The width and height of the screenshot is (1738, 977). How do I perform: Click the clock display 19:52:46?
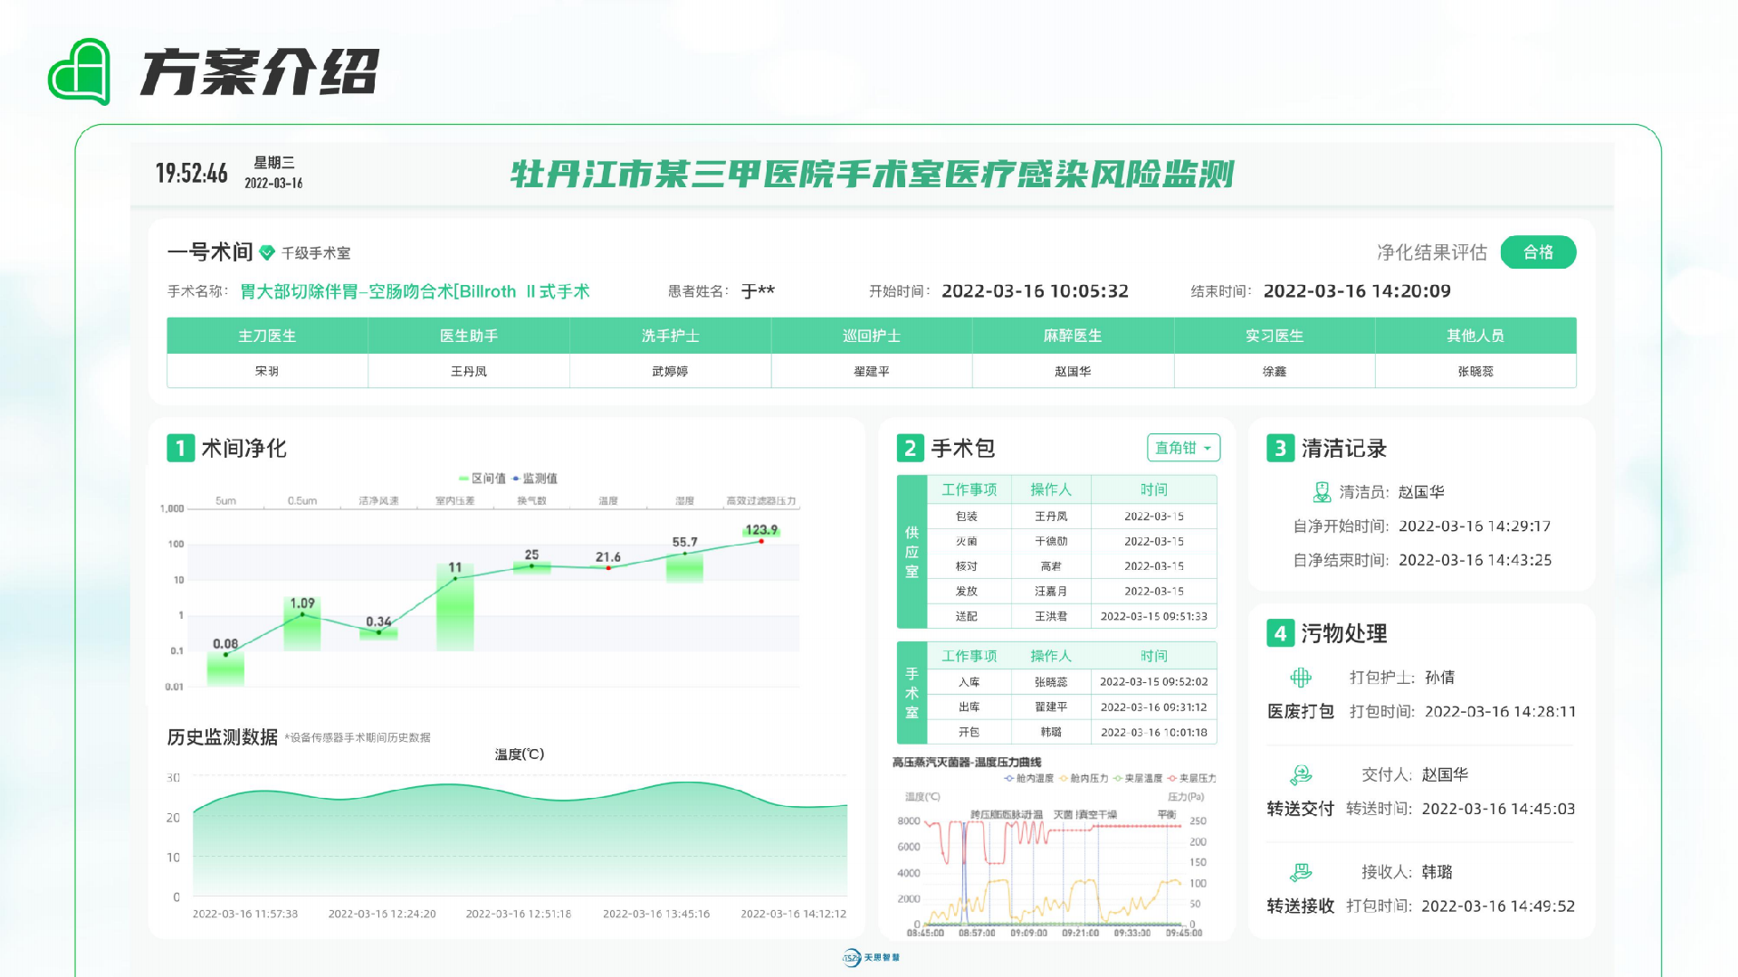pos(192,173)
